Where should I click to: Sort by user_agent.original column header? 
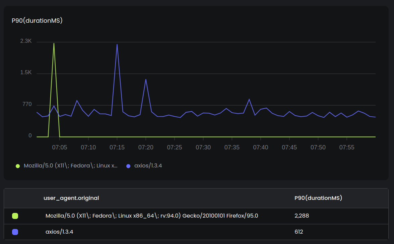tap(71, 198)
